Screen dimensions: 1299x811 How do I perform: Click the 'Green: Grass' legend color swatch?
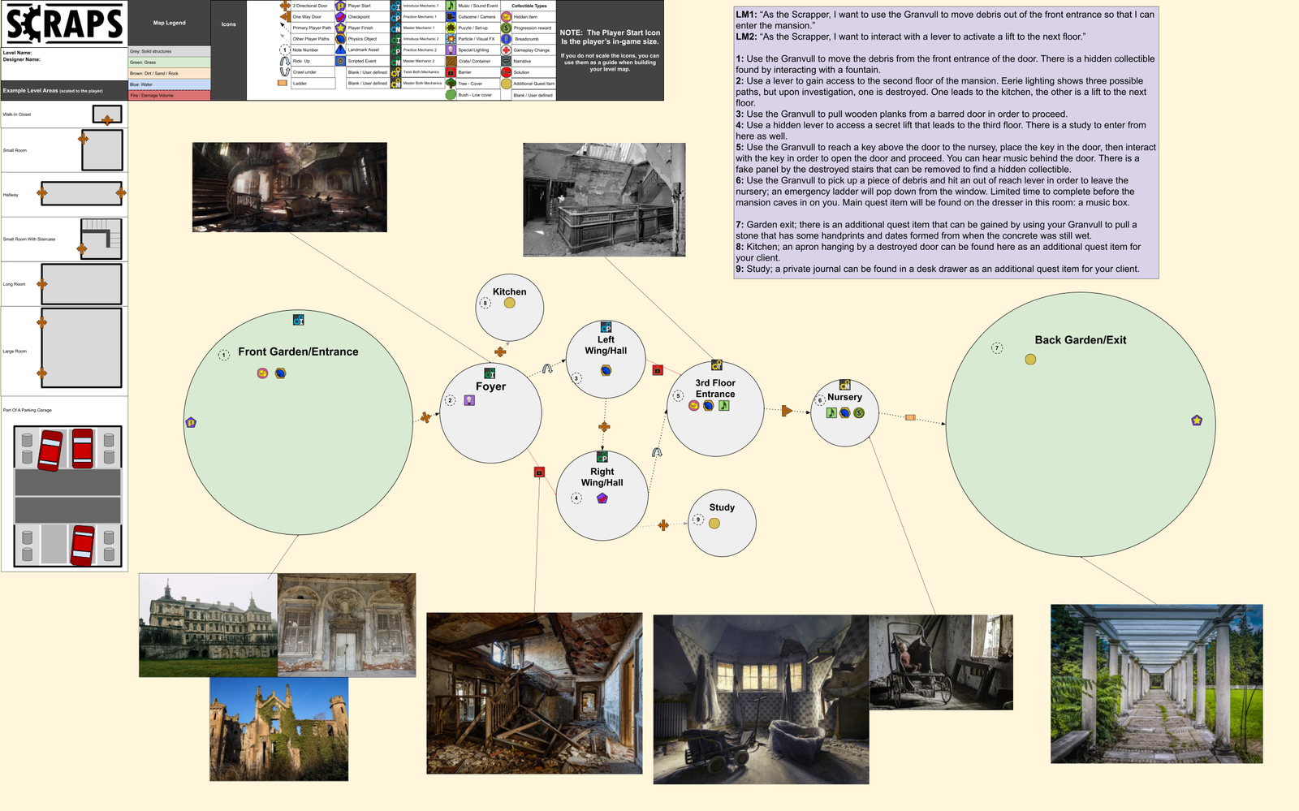pos(169,63)
